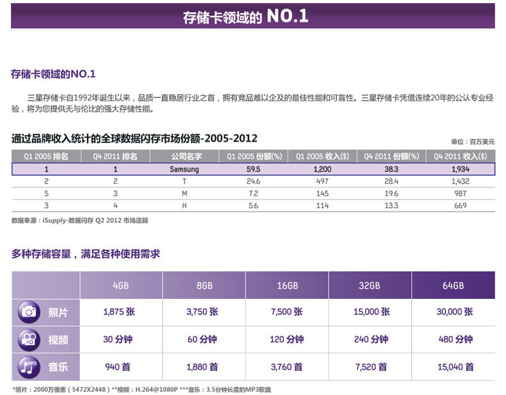Click Samsung's 1,934 revenue value
The width and height of the screenshot is (506, 395).
pos(461,169)
